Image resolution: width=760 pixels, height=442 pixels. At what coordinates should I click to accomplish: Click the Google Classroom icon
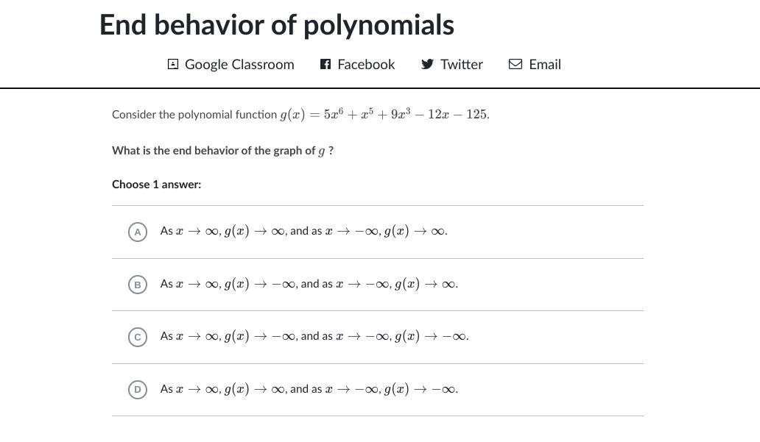pyautogui.click(x=173, y=65)
